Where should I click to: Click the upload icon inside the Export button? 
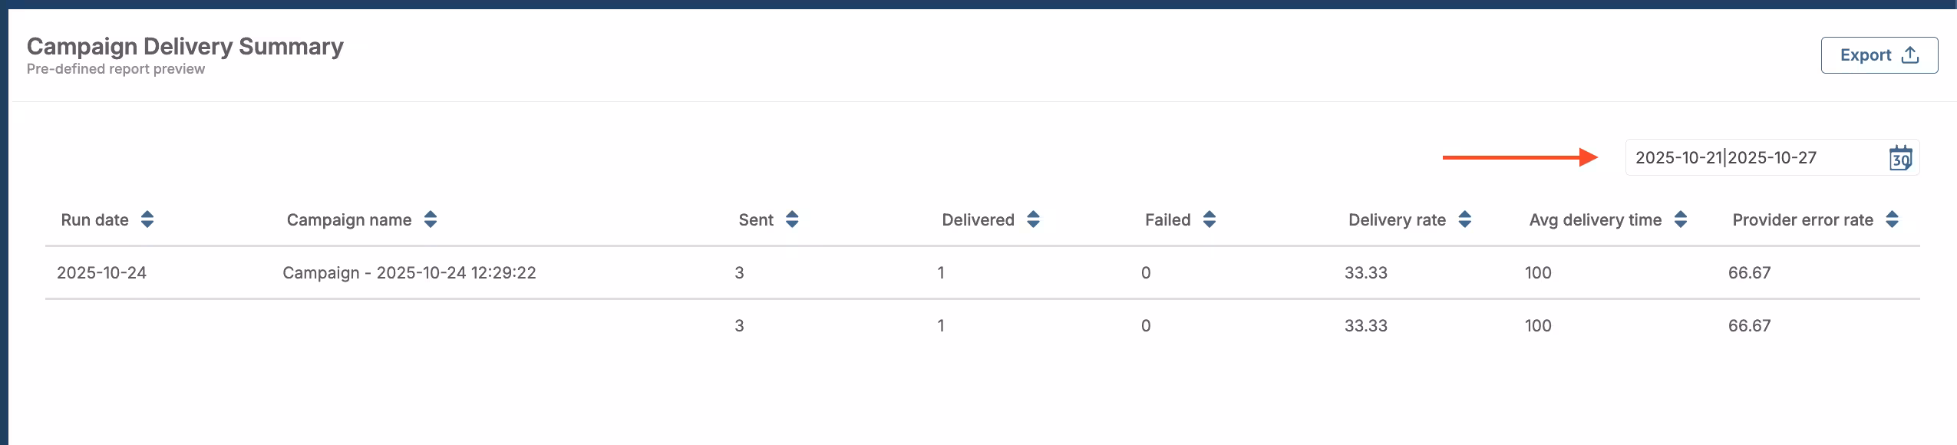coord(1911,54)
